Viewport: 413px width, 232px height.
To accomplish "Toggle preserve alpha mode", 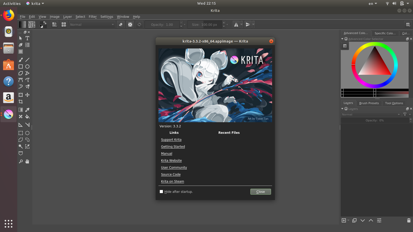I will click(x=130, y=24).
